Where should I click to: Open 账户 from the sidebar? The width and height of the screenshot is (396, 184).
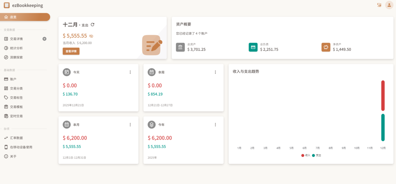tap(13, 79)
